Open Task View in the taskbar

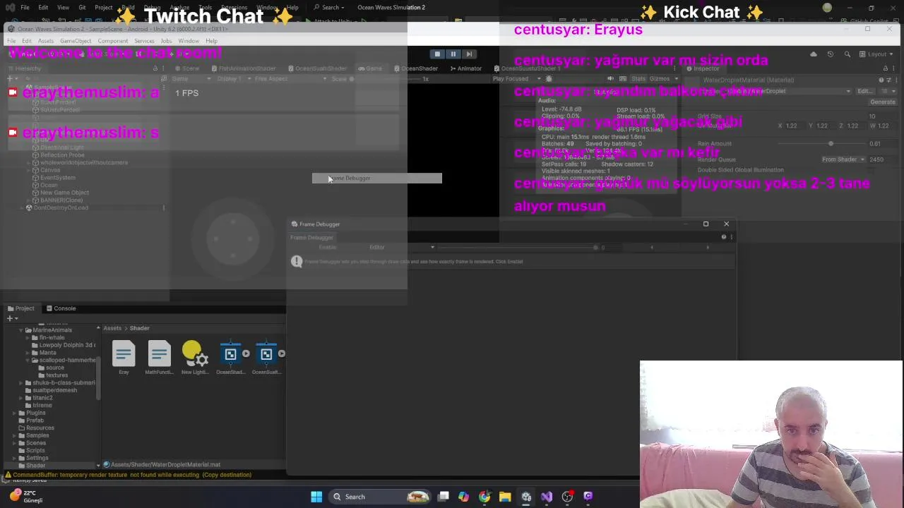tap(444, 497)
